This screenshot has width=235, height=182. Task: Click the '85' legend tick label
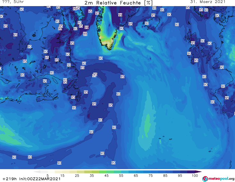[x=165, y=176]
